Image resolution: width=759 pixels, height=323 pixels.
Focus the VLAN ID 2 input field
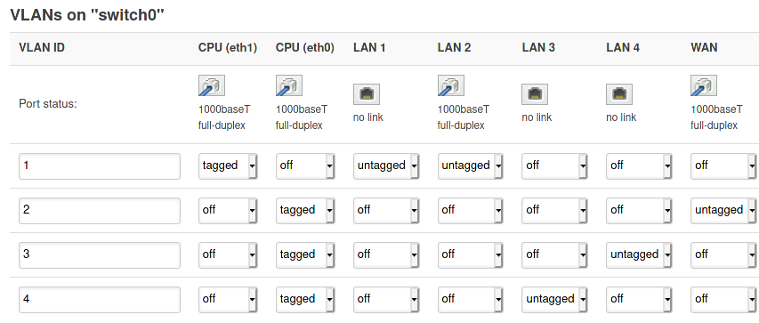(x=100, y=211)
